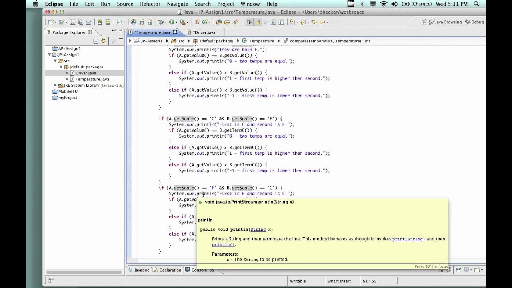This screenshot has width=512, height=288.
Task: Click the Spotlight magnifier in menu bar
Action: point(477,4)
